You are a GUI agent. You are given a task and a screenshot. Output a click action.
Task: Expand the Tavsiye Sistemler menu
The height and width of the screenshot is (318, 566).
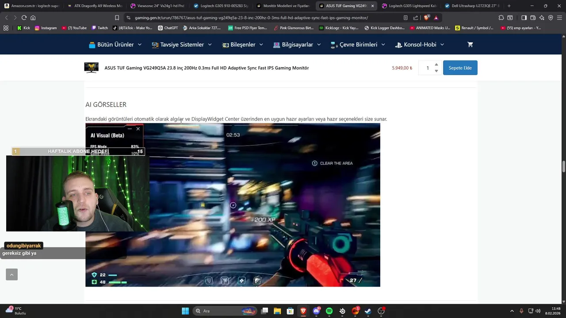[x=182, y=45]
